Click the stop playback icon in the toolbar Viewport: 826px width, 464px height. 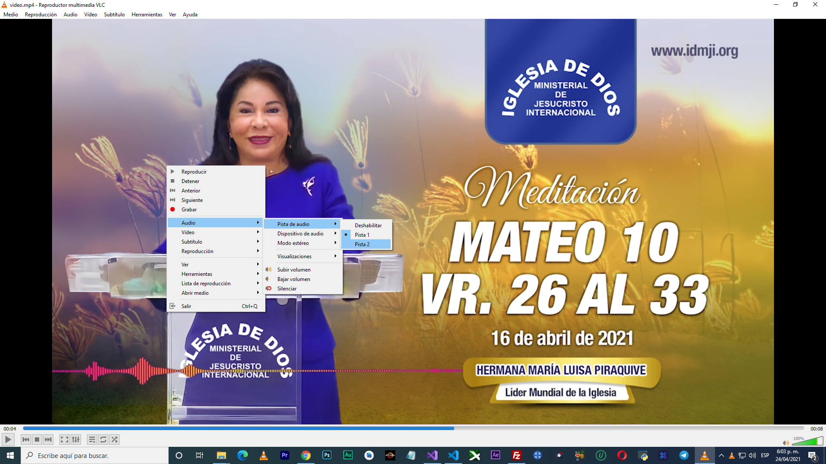point(37,440)
